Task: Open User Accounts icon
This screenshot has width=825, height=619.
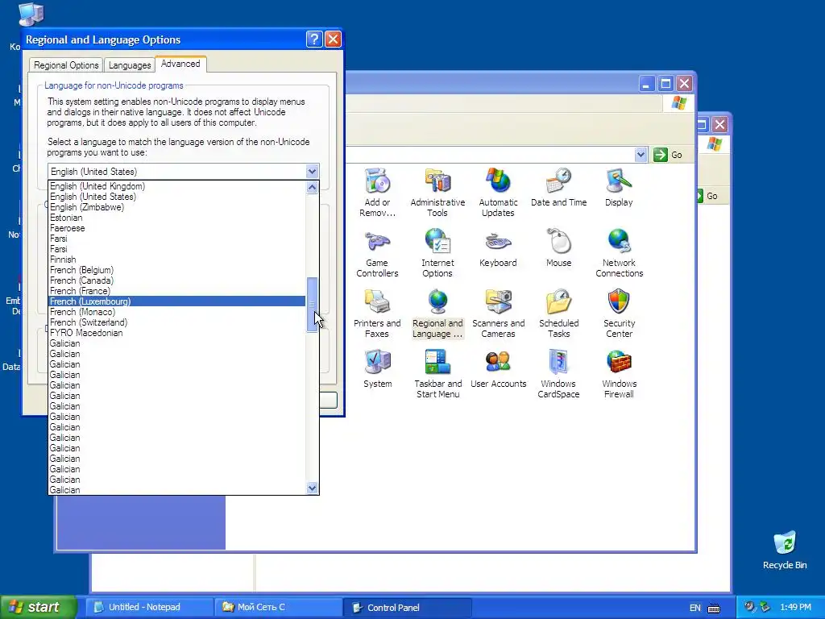Action: pyautogui.click(x=498, y=369)
